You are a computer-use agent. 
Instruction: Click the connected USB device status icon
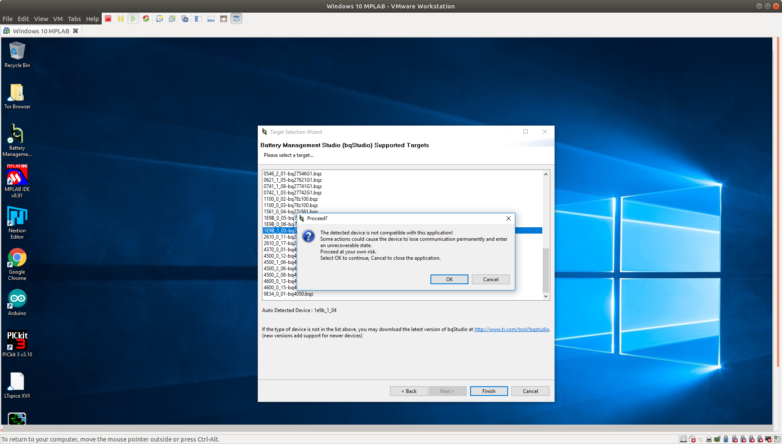pos(726,439)
